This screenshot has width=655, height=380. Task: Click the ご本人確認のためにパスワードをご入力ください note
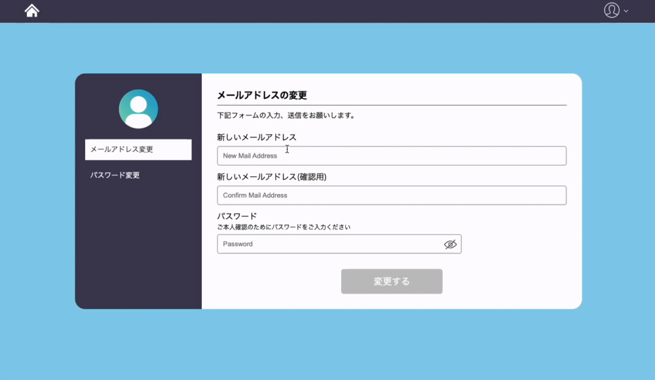click(284, 227)
